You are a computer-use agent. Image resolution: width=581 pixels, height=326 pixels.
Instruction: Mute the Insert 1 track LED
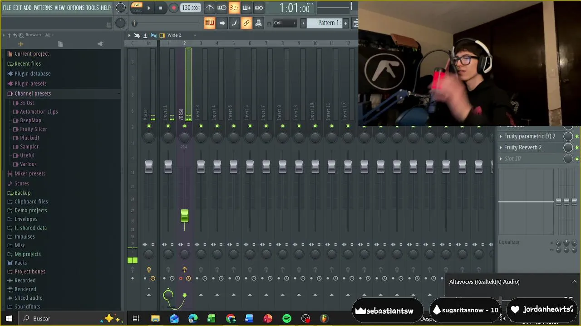click(x=168, y=126)
